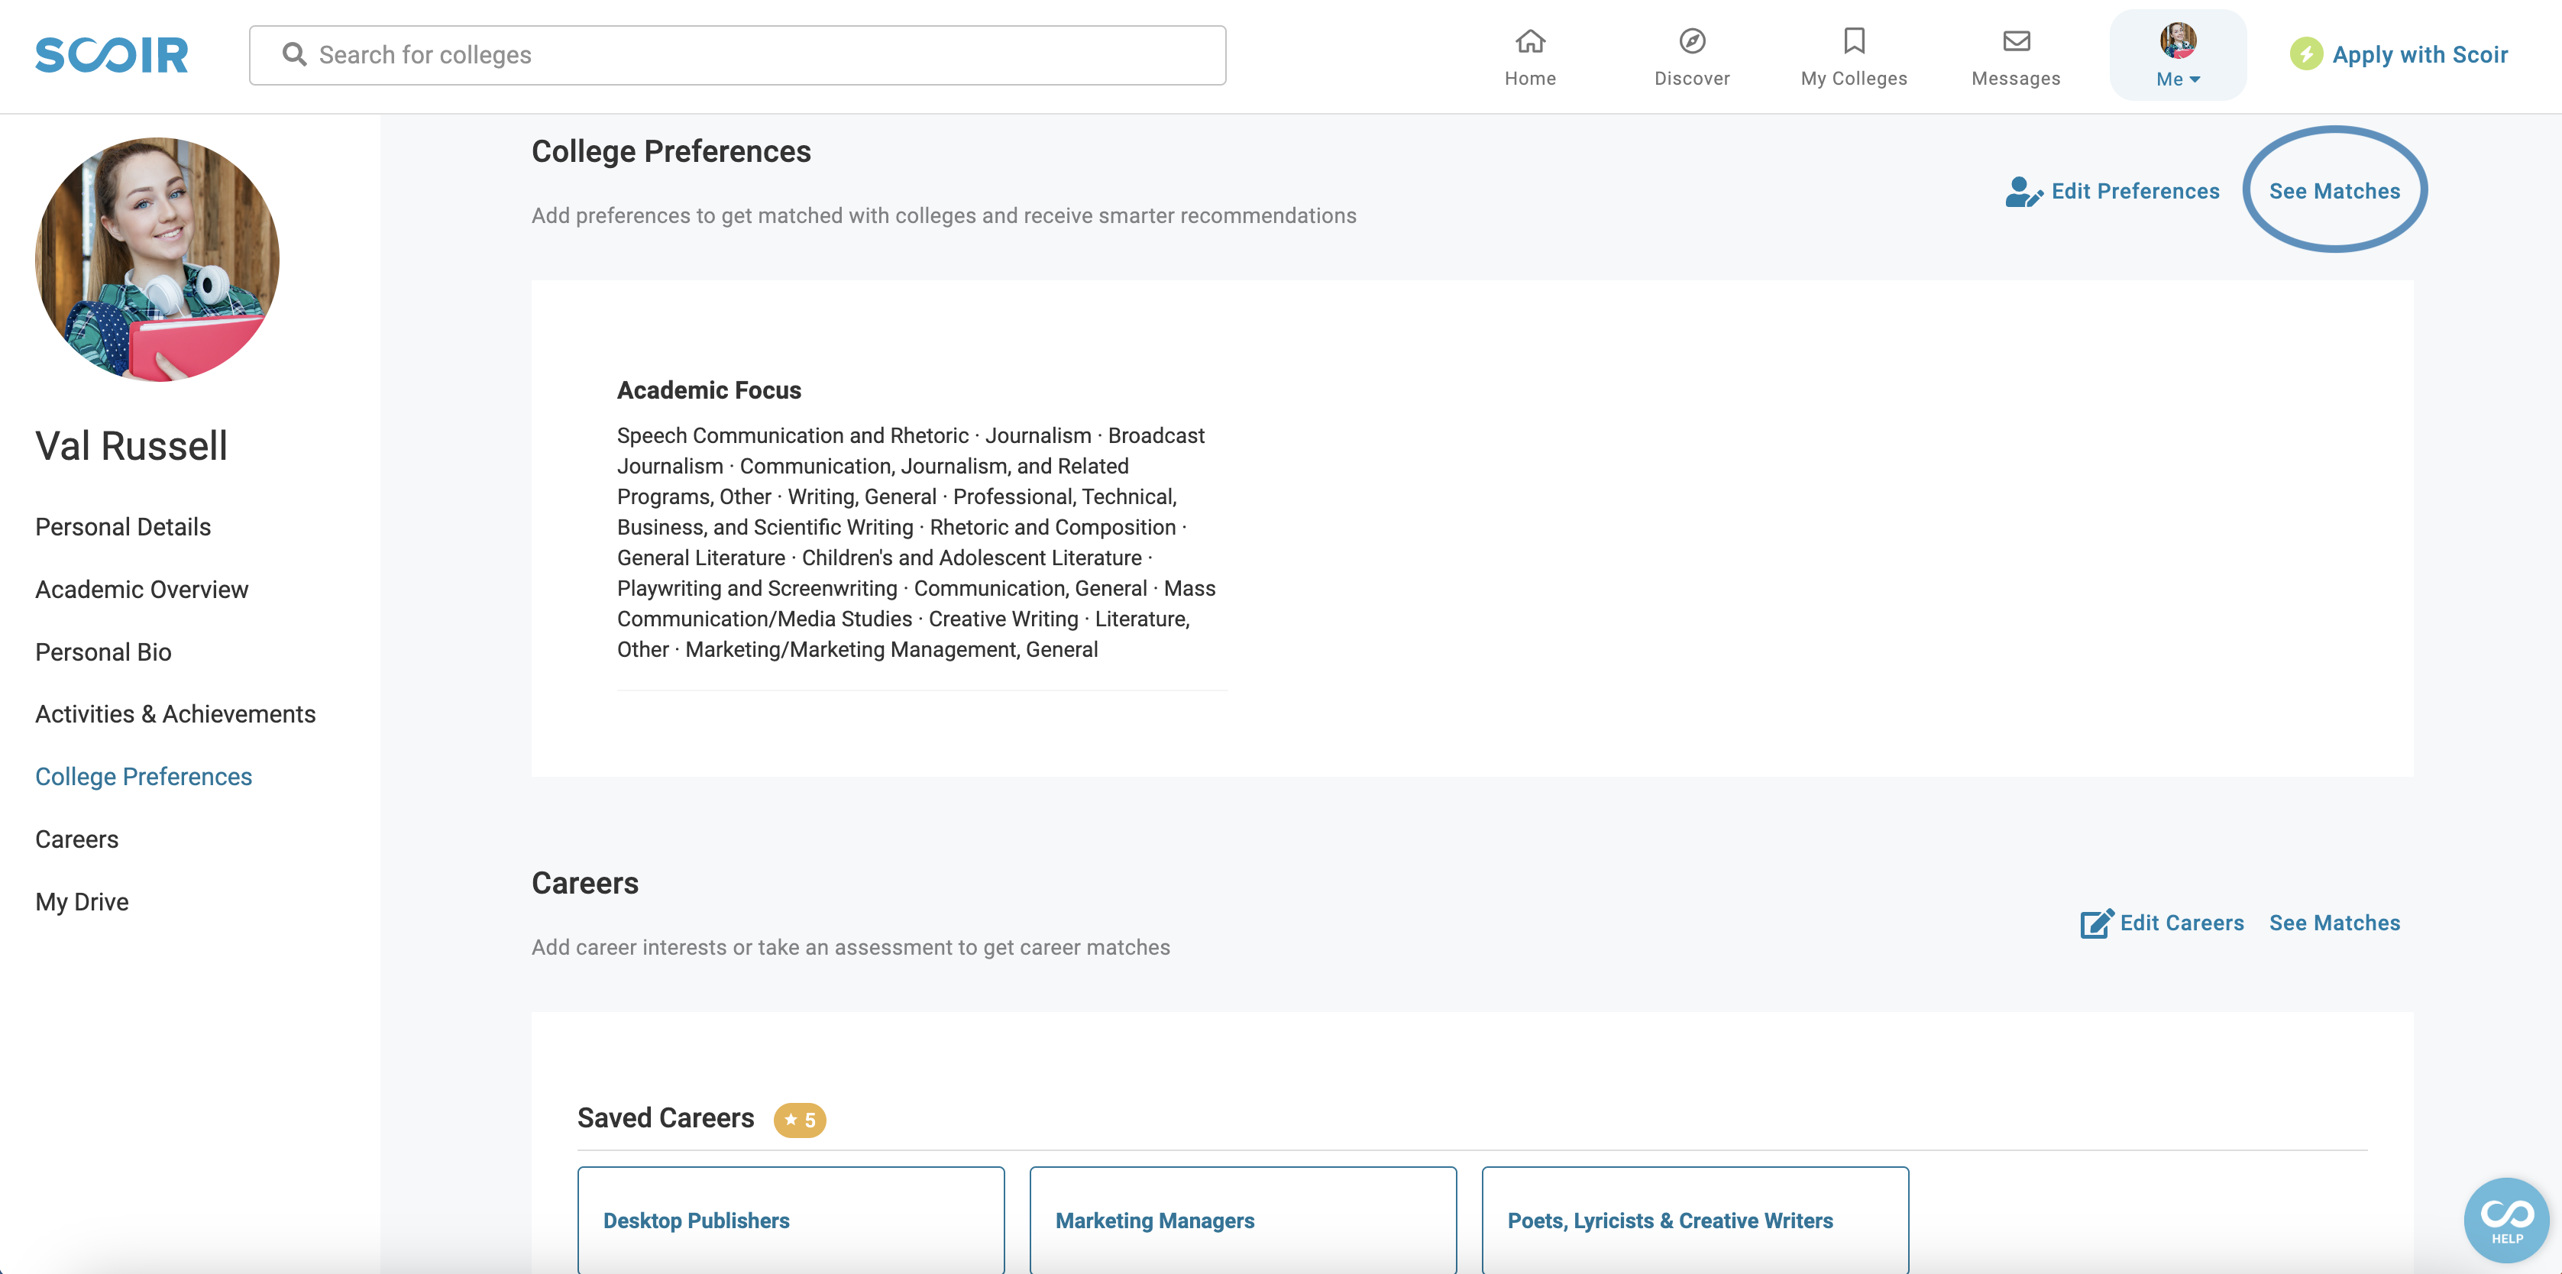Screen dimensions: 2562x1274
Task: Open Personal Bio in sidebar
Action: 103,652
